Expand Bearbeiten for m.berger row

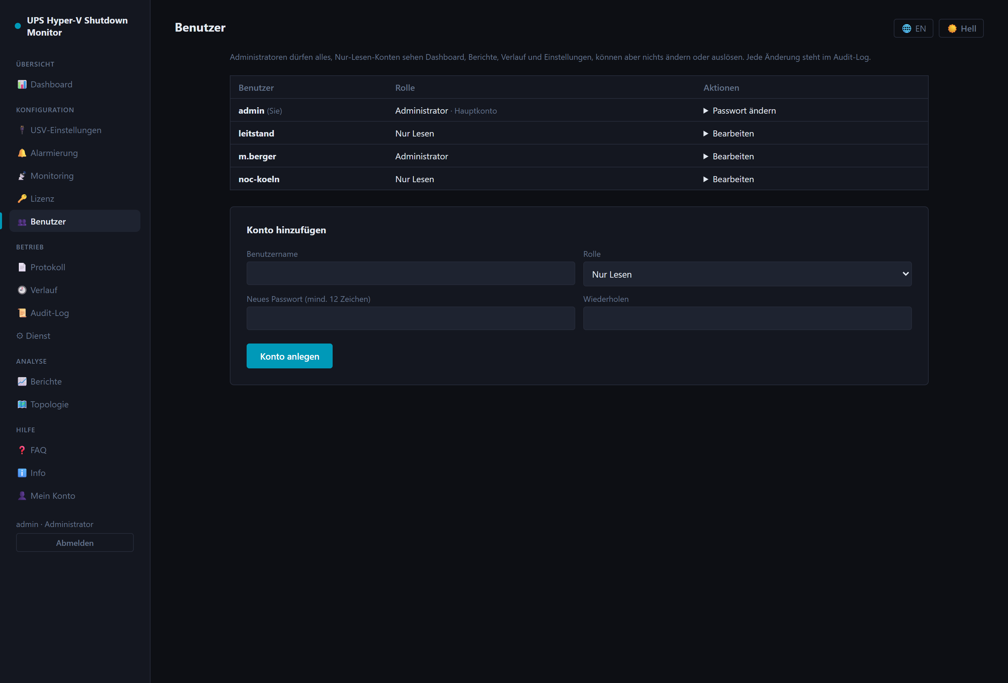729,156
